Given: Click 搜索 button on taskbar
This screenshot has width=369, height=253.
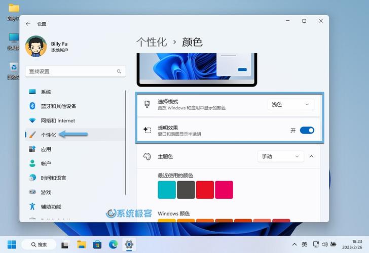Looking at the screenshot, I should 39,244.
